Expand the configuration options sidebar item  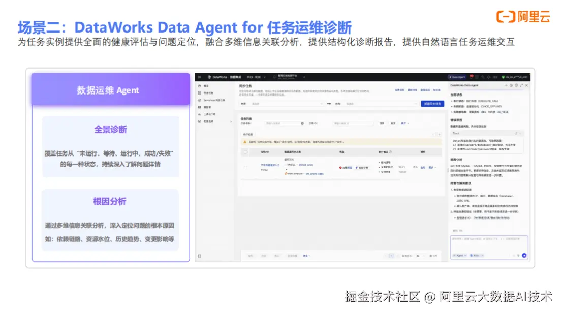tap(215, 121)
